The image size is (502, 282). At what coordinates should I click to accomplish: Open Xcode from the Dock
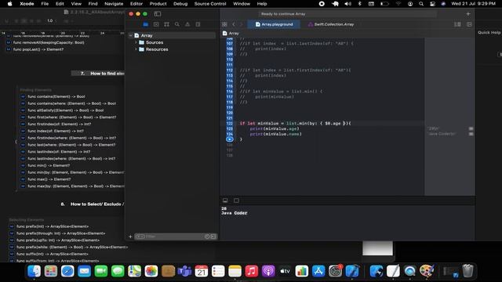pyautogui.click(x=352, y=272)
